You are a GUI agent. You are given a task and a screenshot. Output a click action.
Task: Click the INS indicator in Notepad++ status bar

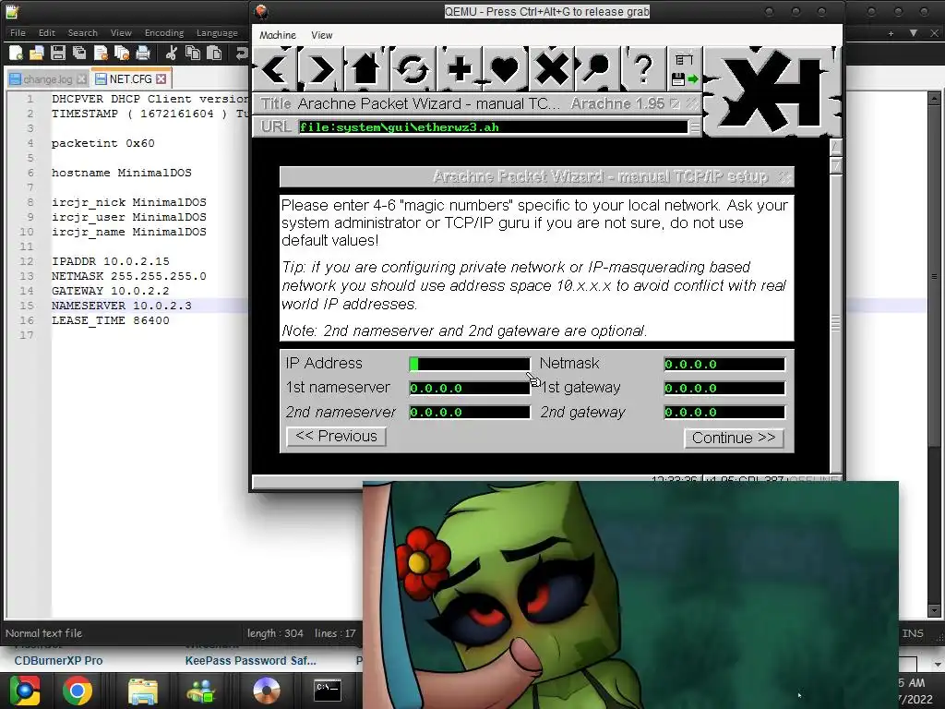[x=913, y=633]
